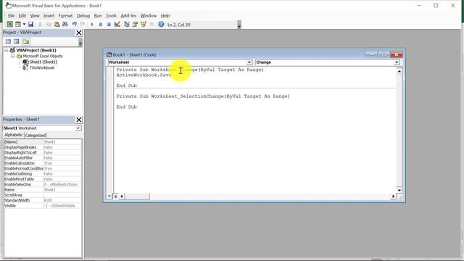Click the ActiveWorkbook.Save code line

coord(144,75)
